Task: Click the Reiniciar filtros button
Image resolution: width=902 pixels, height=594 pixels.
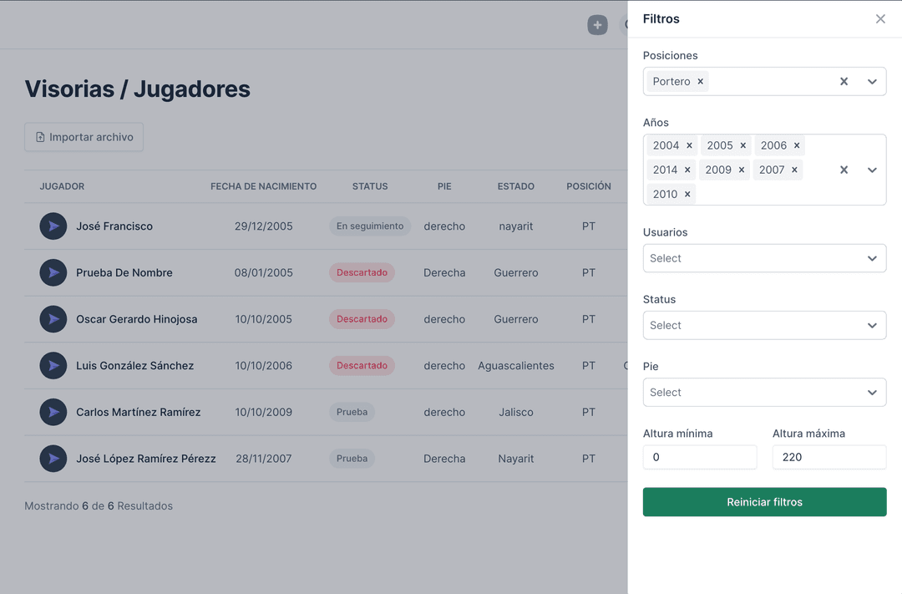Action: click(764, 502)
